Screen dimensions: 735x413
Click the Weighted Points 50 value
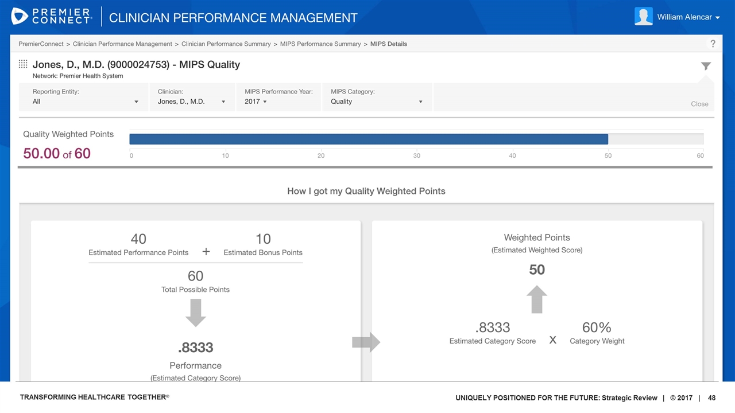537,270
